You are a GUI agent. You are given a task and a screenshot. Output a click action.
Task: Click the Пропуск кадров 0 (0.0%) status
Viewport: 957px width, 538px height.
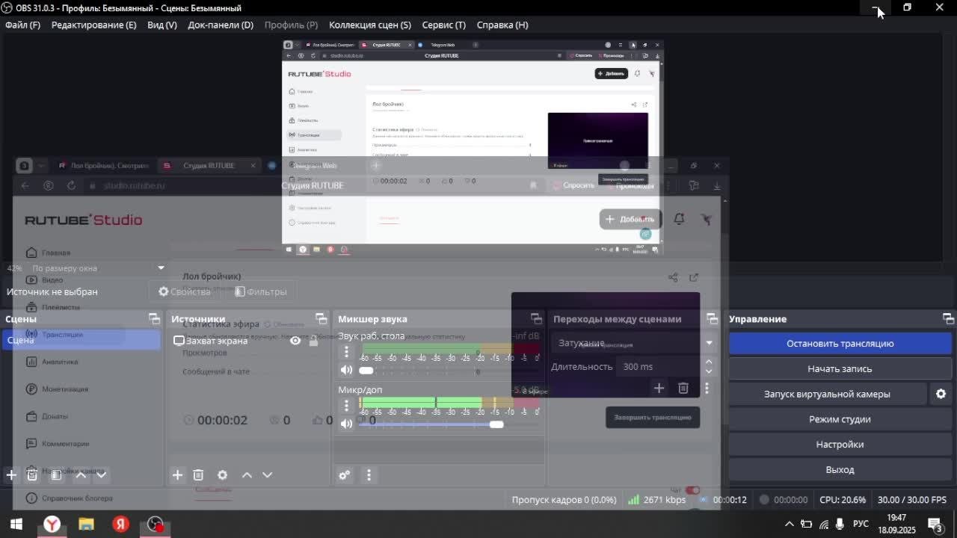pos(564,500)
